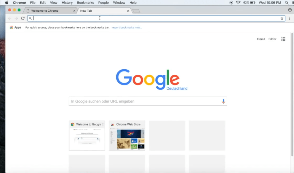Screen dimensions: 294x173
Task: Click the screen recording status icon
Action: (x=231, y=3)
